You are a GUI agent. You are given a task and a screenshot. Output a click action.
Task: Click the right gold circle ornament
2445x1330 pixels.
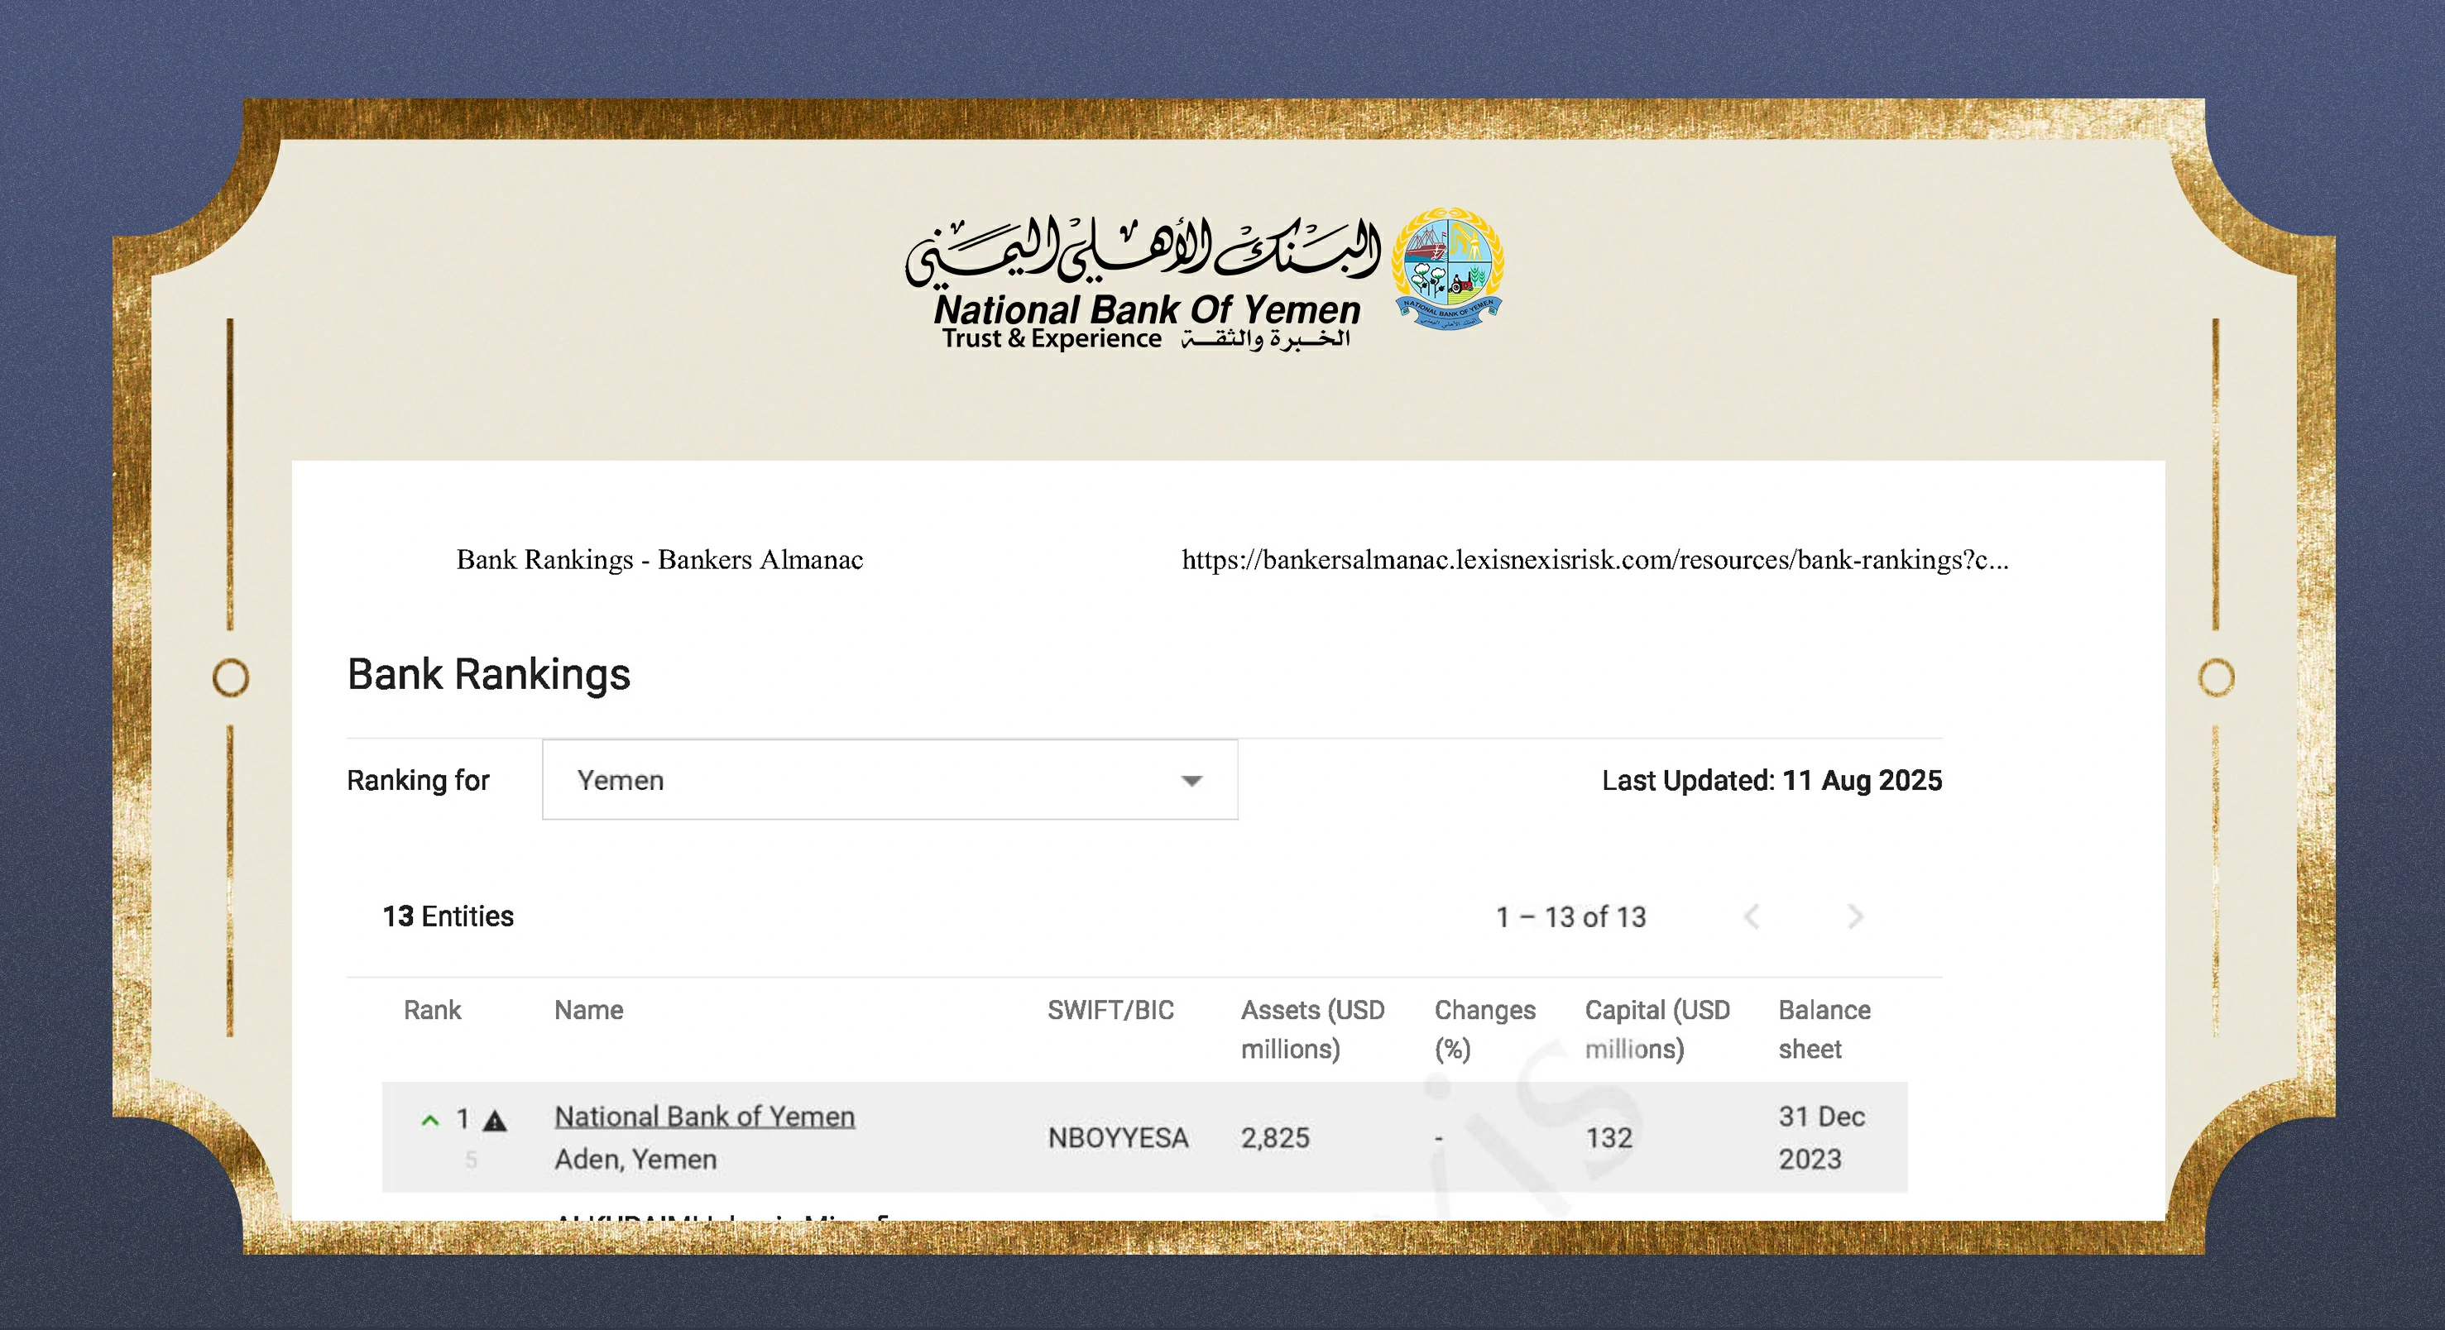pos(2217,677)
